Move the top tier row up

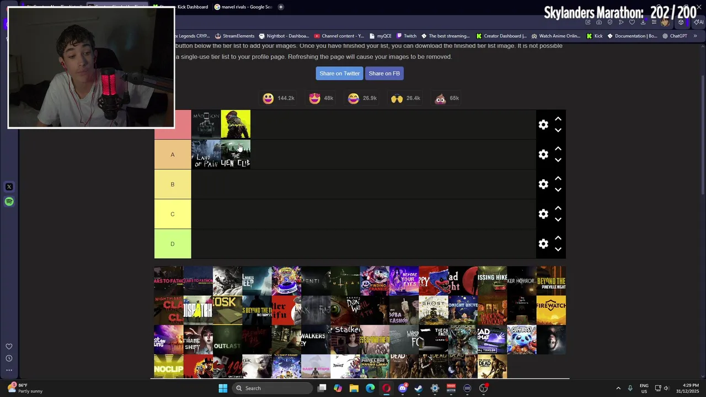[x=558, y=119]
